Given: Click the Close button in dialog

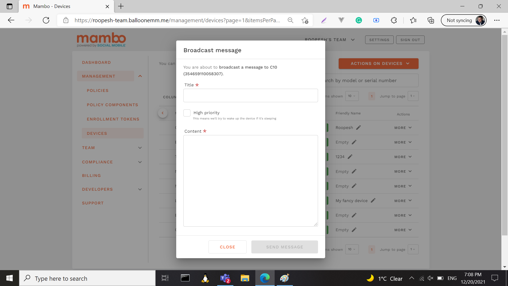Looking at the screenshot, I should click(227, 247).
